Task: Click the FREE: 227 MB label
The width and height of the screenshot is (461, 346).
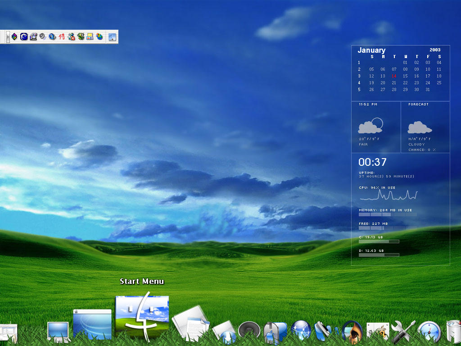Action: coord(373,224)
